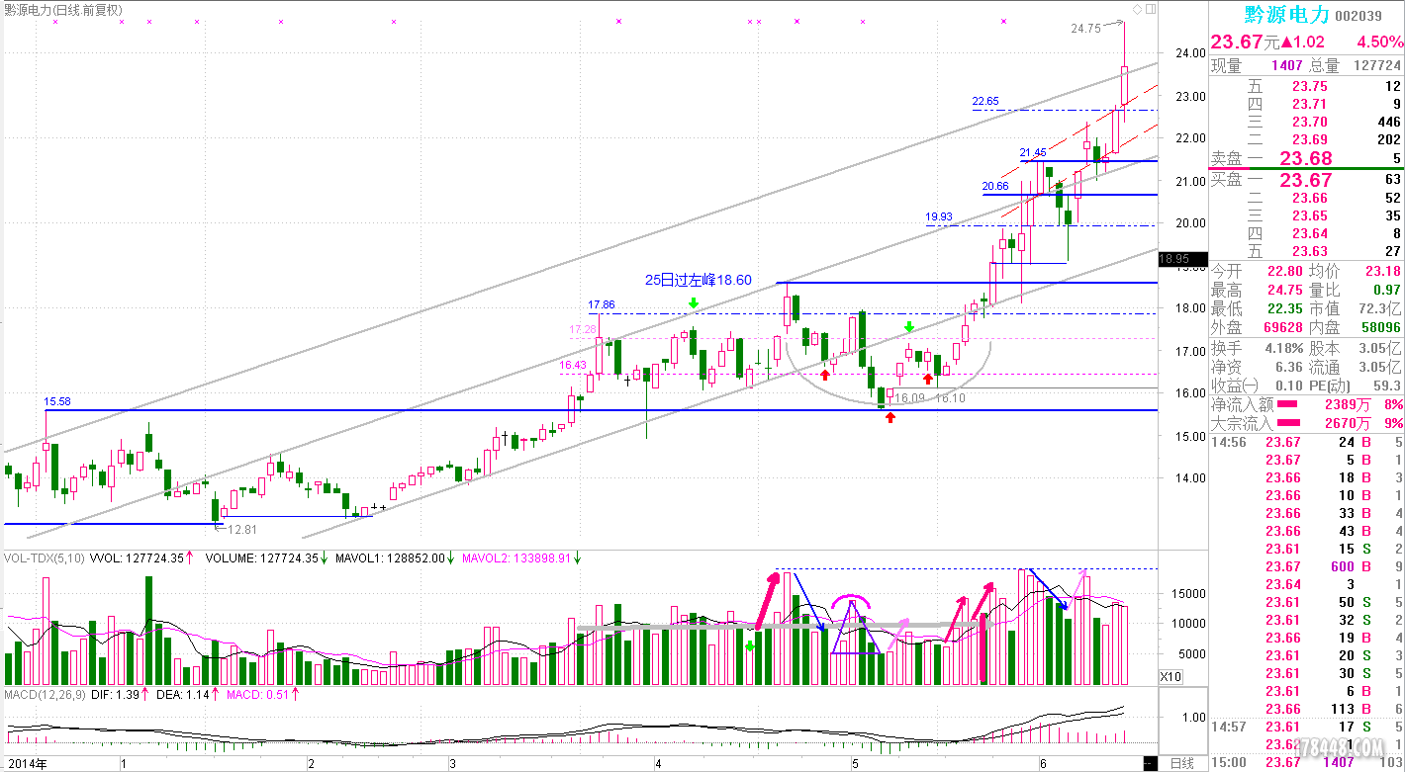
Task: Click the change percentage 4.50%
Action: 1379,42
